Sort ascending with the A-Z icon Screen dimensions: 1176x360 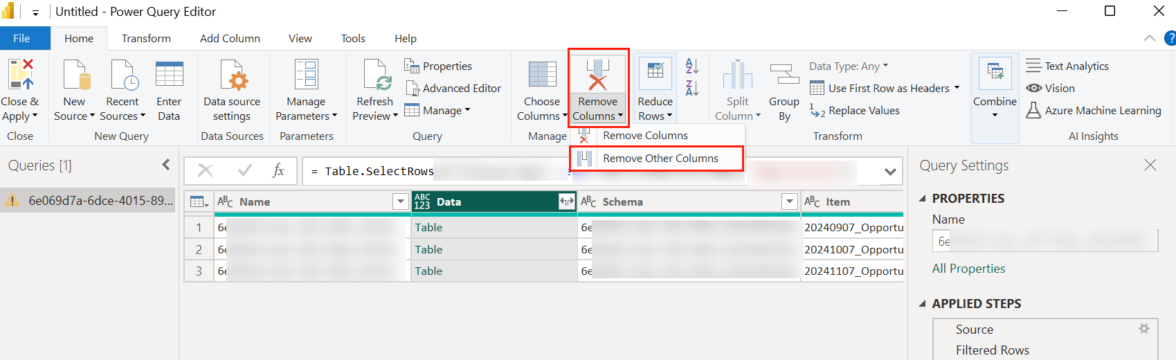(x=691, y=66)
